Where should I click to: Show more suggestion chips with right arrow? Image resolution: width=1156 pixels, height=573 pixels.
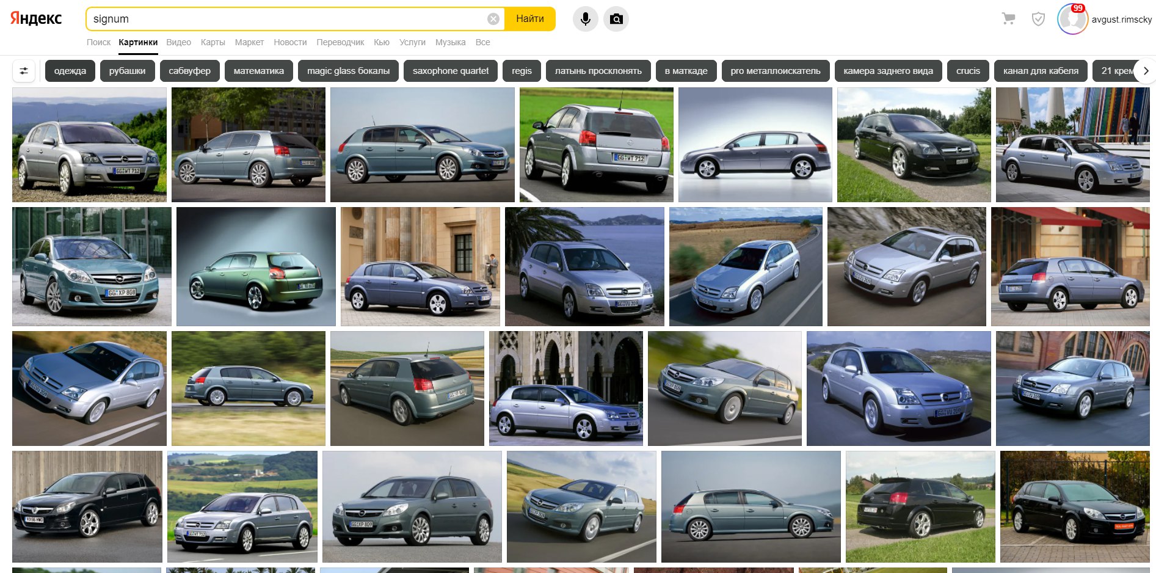pos(1145,71)
